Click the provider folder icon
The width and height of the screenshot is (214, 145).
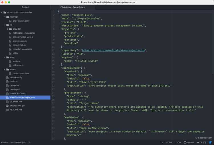(x=11, y=29)
